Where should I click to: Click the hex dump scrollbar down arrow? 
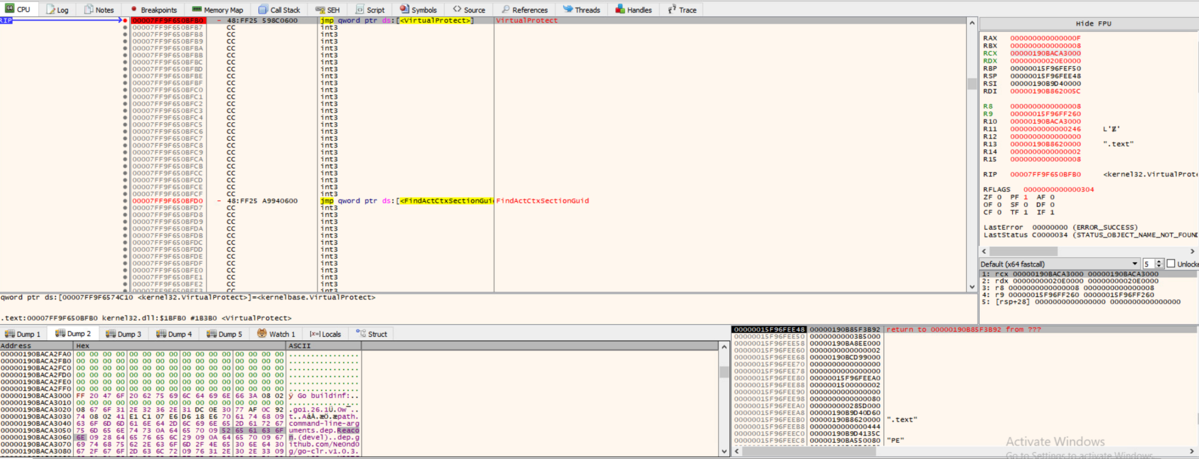click(x=724, y=452)
